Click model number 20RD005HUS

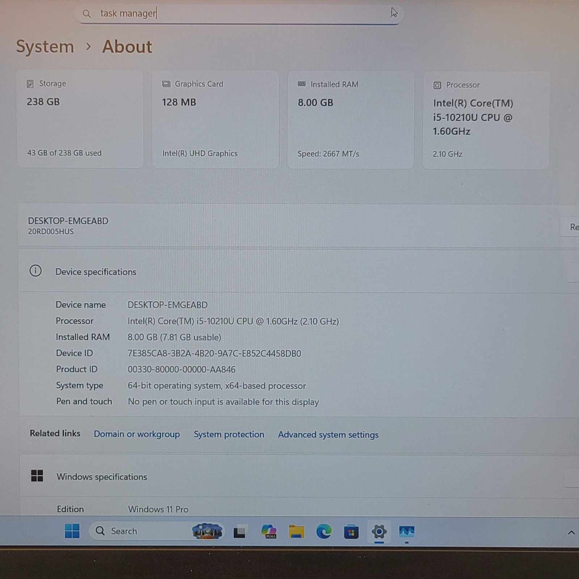click(x=51, y=232)
